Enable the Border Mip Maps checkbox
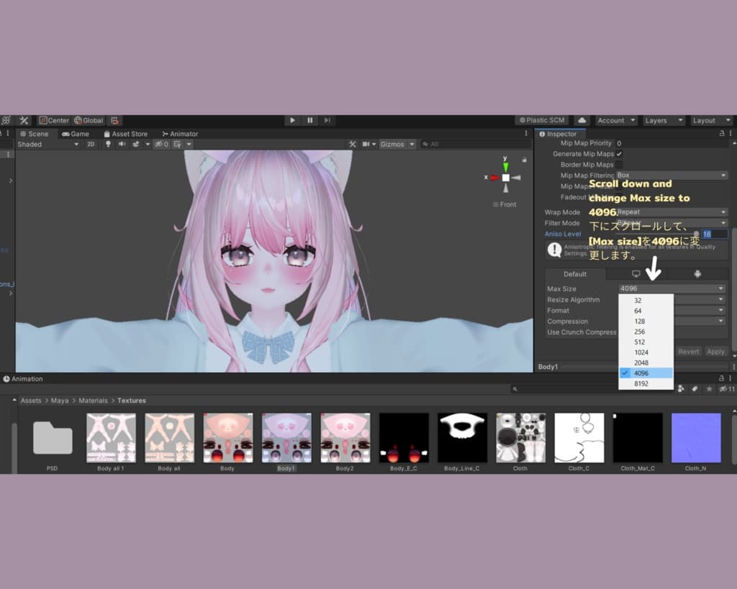Image resolution: width=737 pixels, height=589 pixels. [x=619, y=165]
